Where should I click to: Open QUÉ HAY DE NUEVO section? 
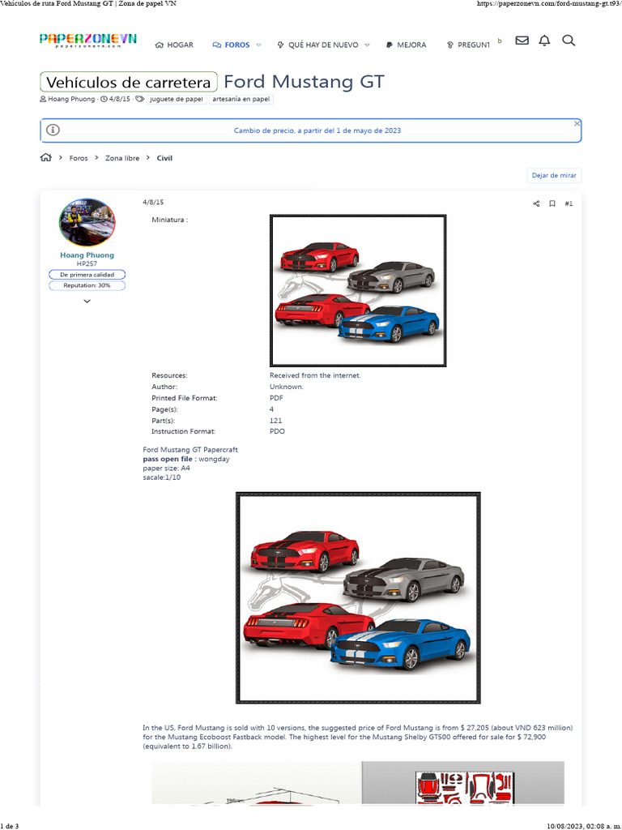[x=317, y=45]
